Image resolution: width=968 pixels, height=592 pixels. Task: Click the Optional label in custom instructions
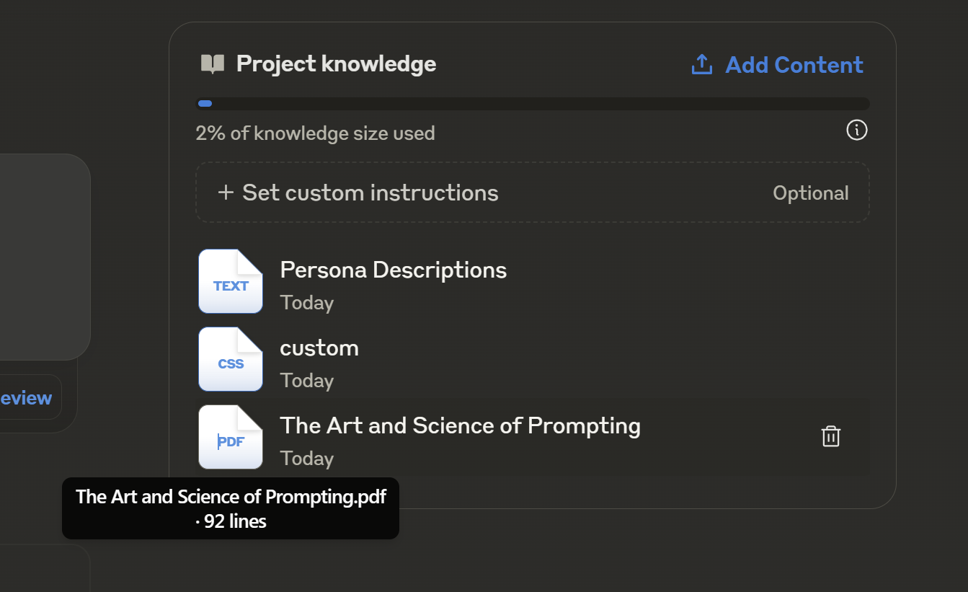point(810,193)
